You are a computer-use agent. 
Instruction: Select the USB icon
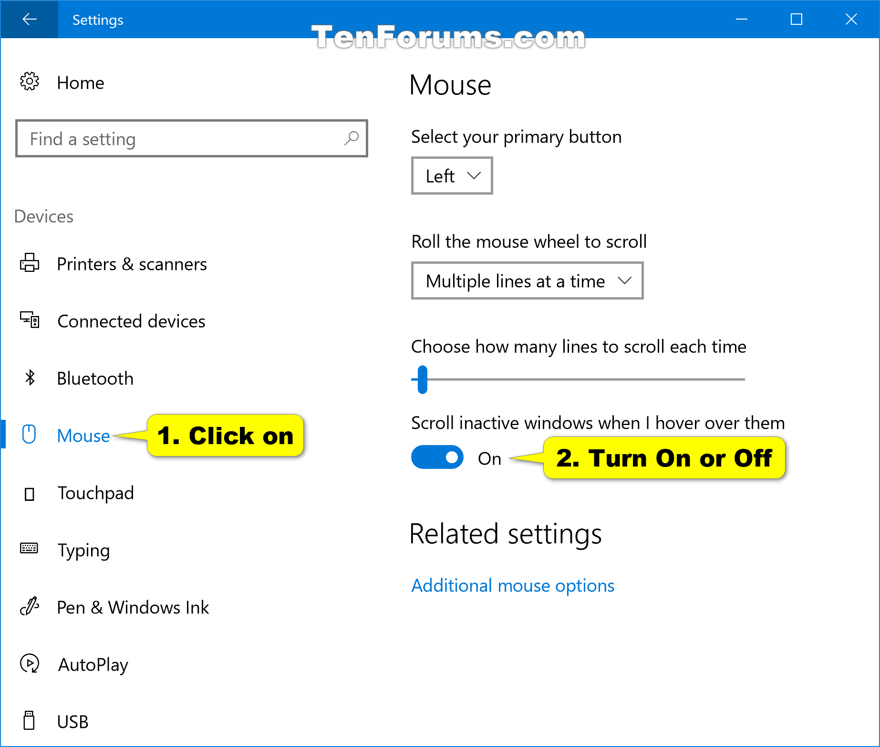click(x=30, y=721)
